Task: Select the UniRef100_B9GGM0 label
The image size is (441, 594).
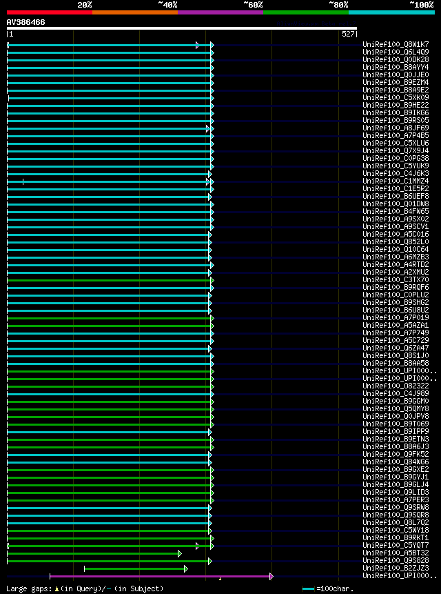Action: pos(396,401)
